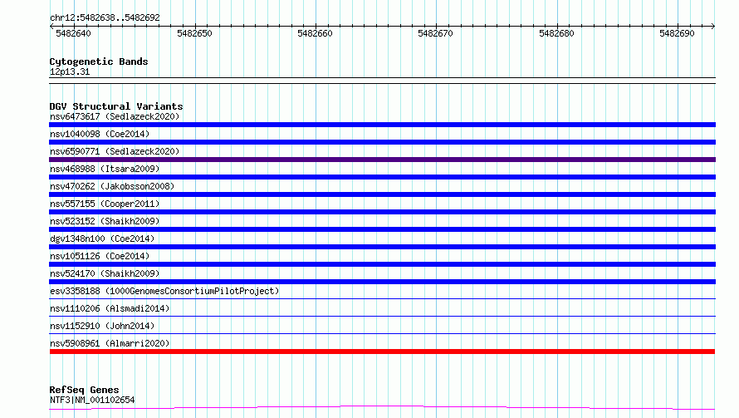
Task: Click the blue bar under dgv1348n100
Action: [x=382, y=247]
